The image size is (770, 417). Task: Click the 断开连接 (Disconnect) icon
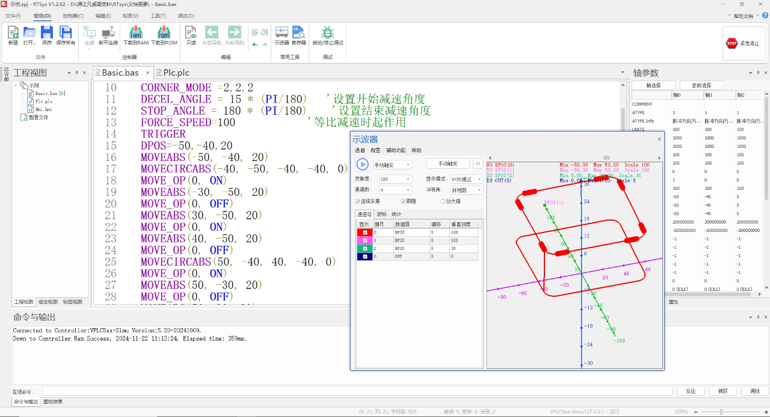point(108,32)
